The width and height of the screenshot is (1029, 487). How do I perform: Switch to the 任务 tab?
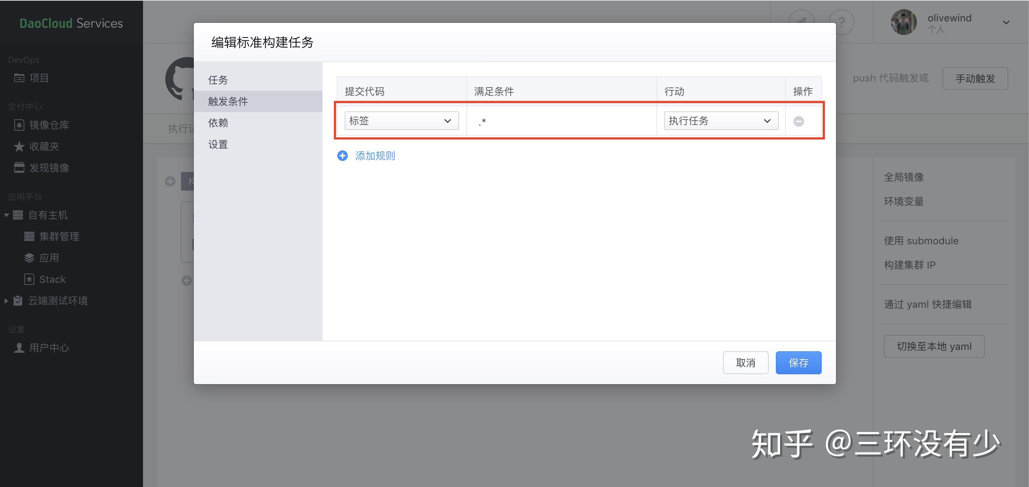click(218, 80)
